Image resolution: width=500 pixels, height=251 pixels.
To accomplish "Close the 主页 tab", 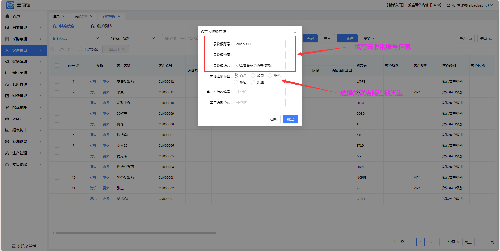I will (63, 16).
